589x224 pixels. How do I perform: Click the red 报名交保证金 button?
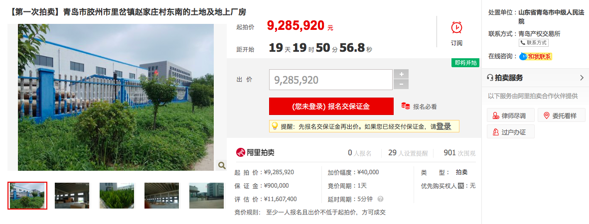[331, 106]
